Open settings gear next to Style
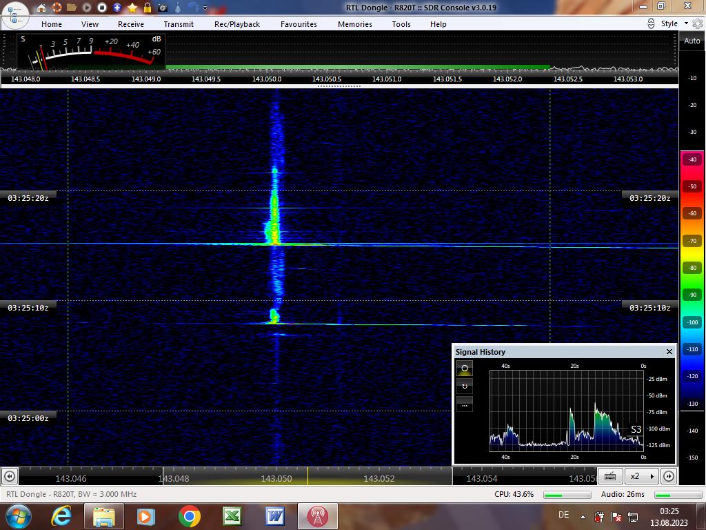Screen dimensions: 706x530 698,23
